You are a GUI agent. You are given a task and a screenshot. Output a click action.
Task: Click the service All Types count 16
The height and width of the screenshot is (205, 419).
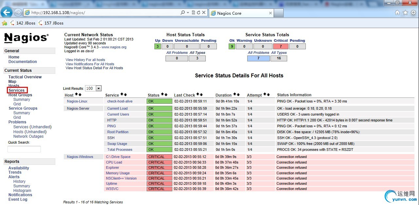(x=279, y=58)
